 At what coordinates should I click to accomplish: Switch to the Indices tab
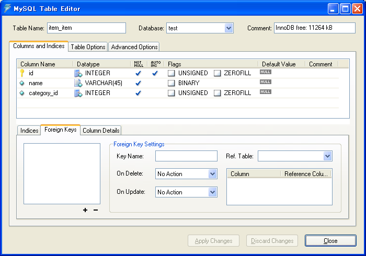(x=29, y=130)
